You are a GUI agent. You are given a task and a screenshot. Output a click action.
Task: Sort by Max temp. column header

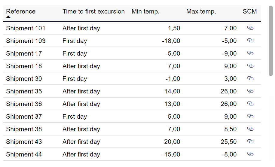(x=201, y=11)
